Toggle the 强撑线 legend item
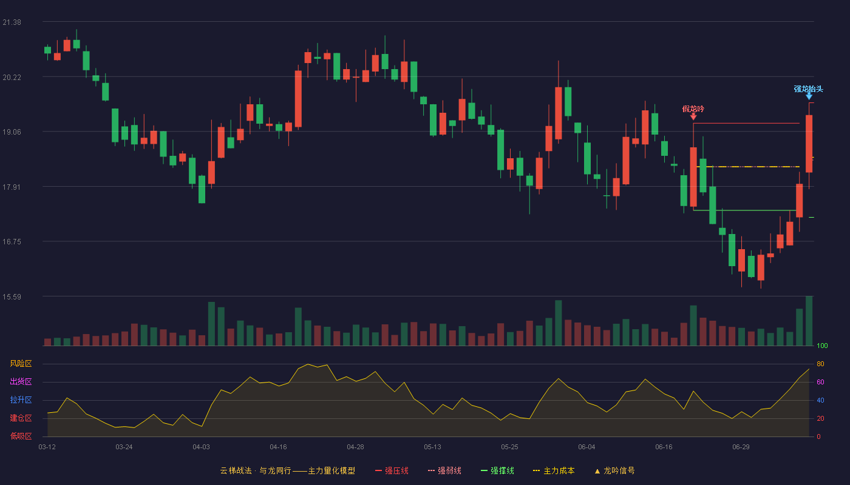This screenshot has width=850, height=485. (x=497, y=470)
